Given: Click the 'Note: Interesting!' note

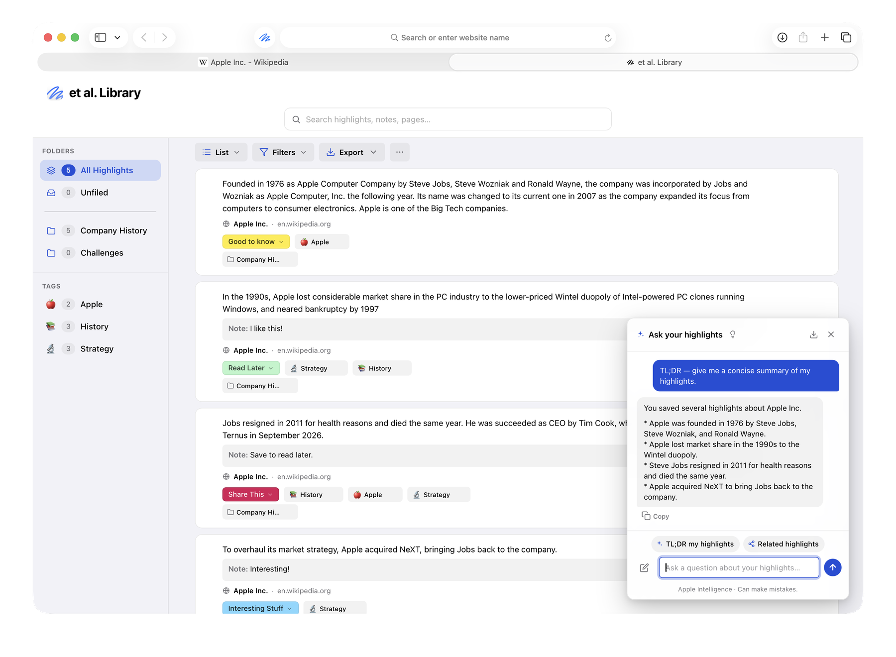Looking at the screenshot, I should click(424, 569).
